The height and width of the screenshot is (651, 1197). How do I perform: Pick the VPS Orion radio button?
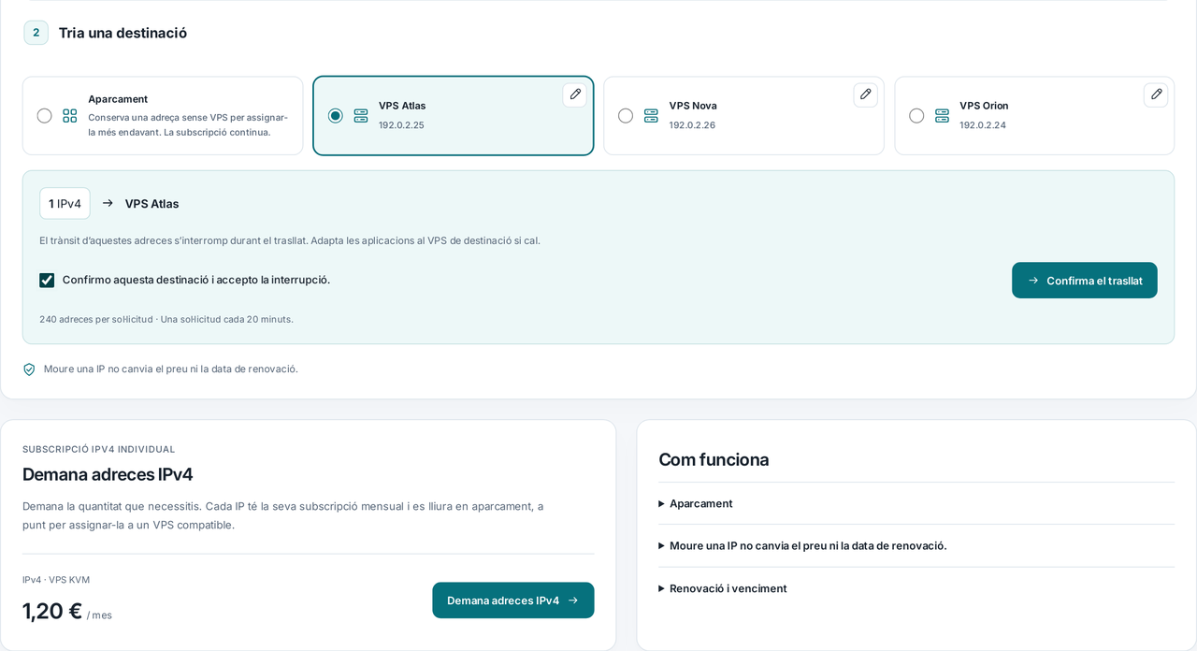pos(916,116)
